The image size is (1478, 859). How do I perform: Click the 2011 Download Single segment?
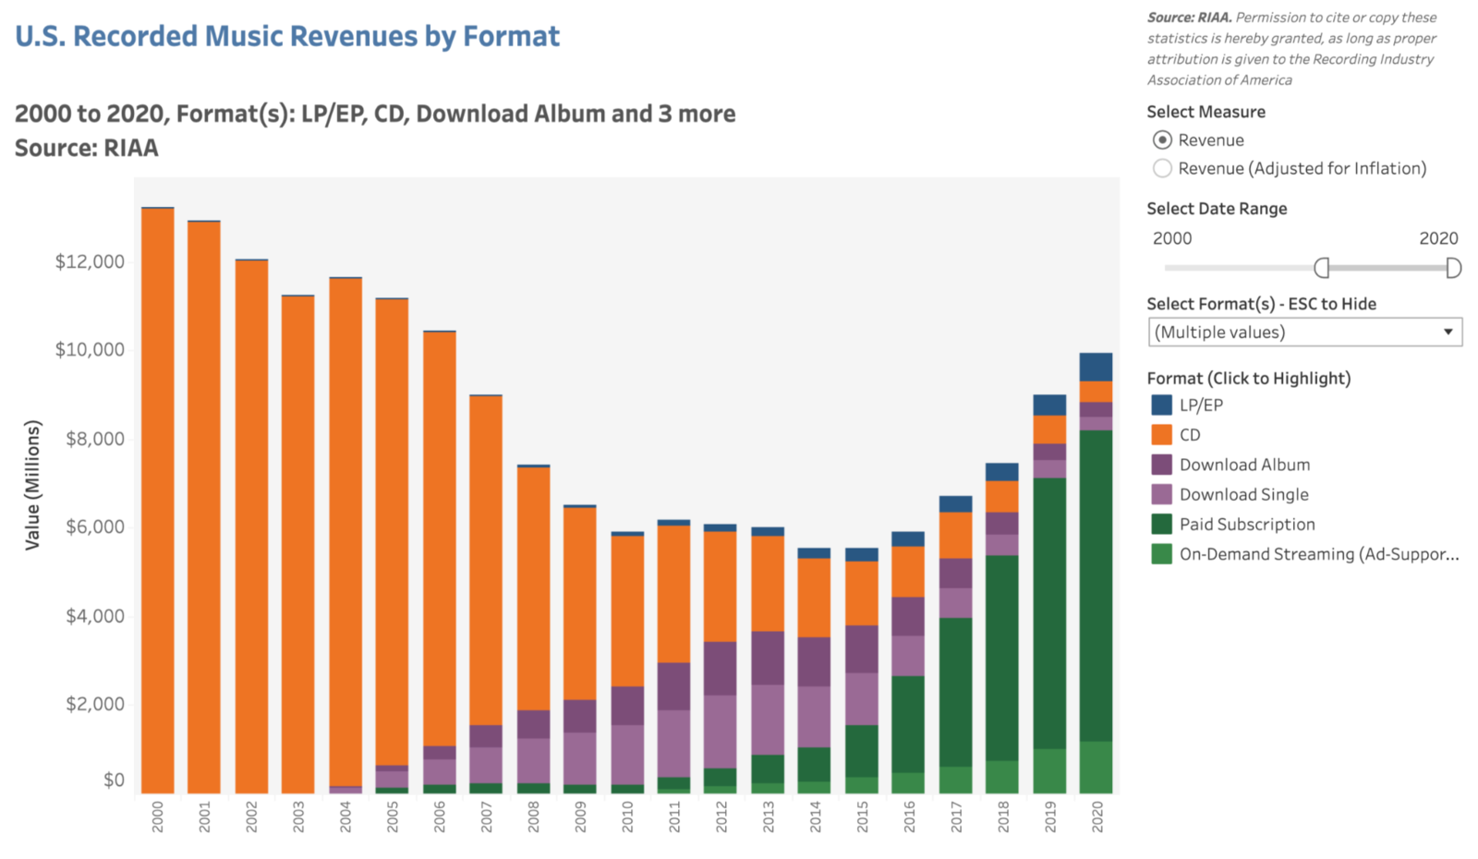[673, 744]
